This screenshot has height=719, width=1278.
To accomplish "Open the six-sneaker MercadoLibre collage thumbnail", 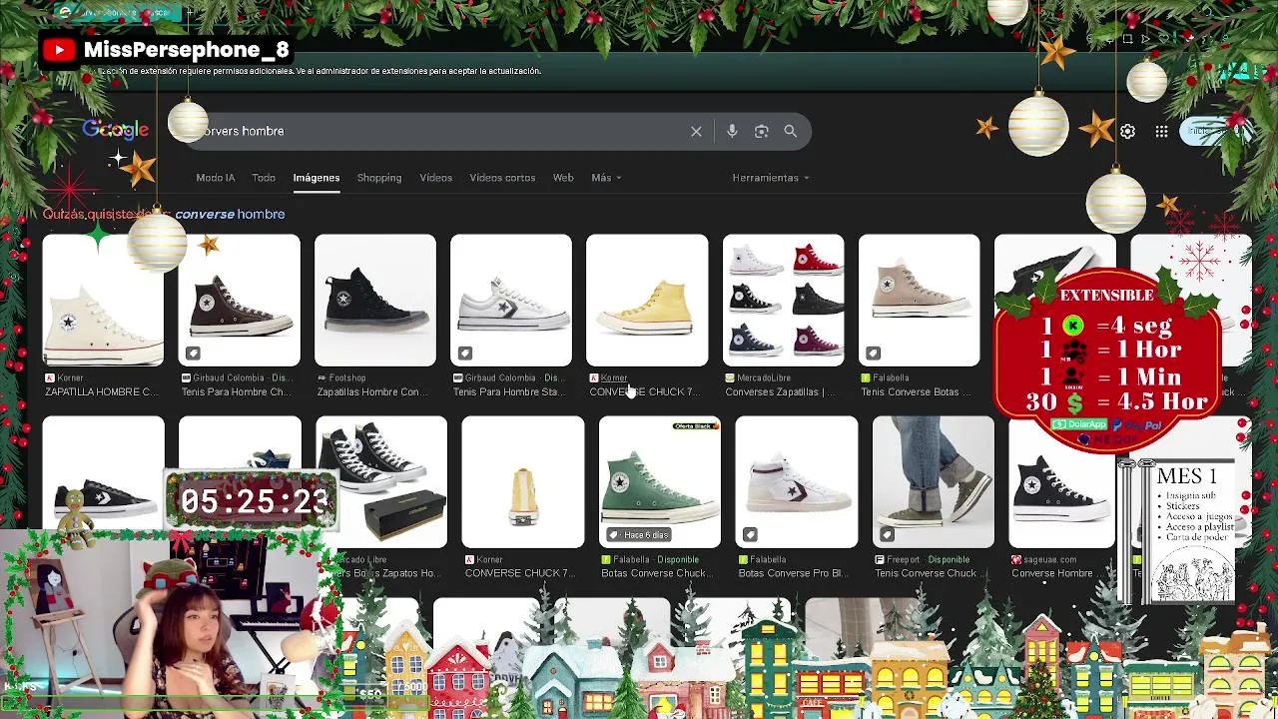I will pyautogui.click(x=783, y=301).
